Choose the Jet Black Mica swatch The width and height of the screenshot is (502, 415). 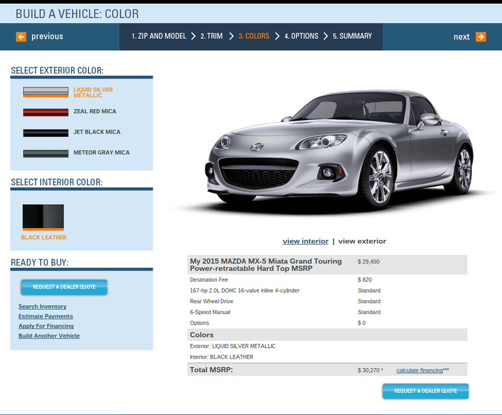46,133
